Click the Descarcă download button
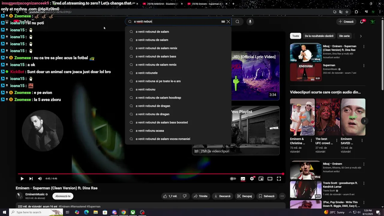Image resolution: width=384 pixels, height=216 pixels. 222,196
